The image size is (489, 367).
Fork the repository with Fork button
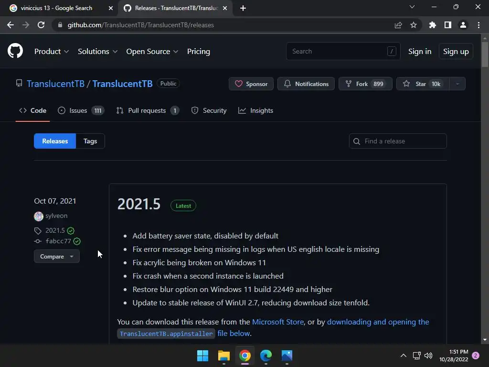tap(365, 84)
